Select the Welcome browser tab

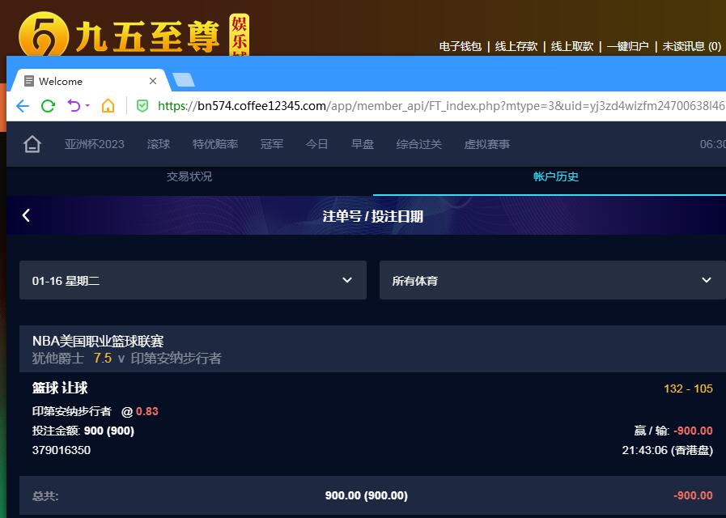tap(91, 81)
